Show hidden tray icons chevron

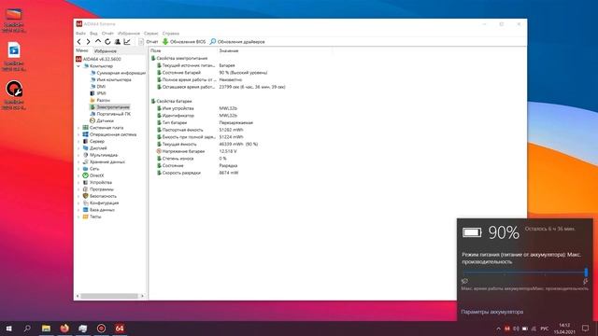click(498, 329)
